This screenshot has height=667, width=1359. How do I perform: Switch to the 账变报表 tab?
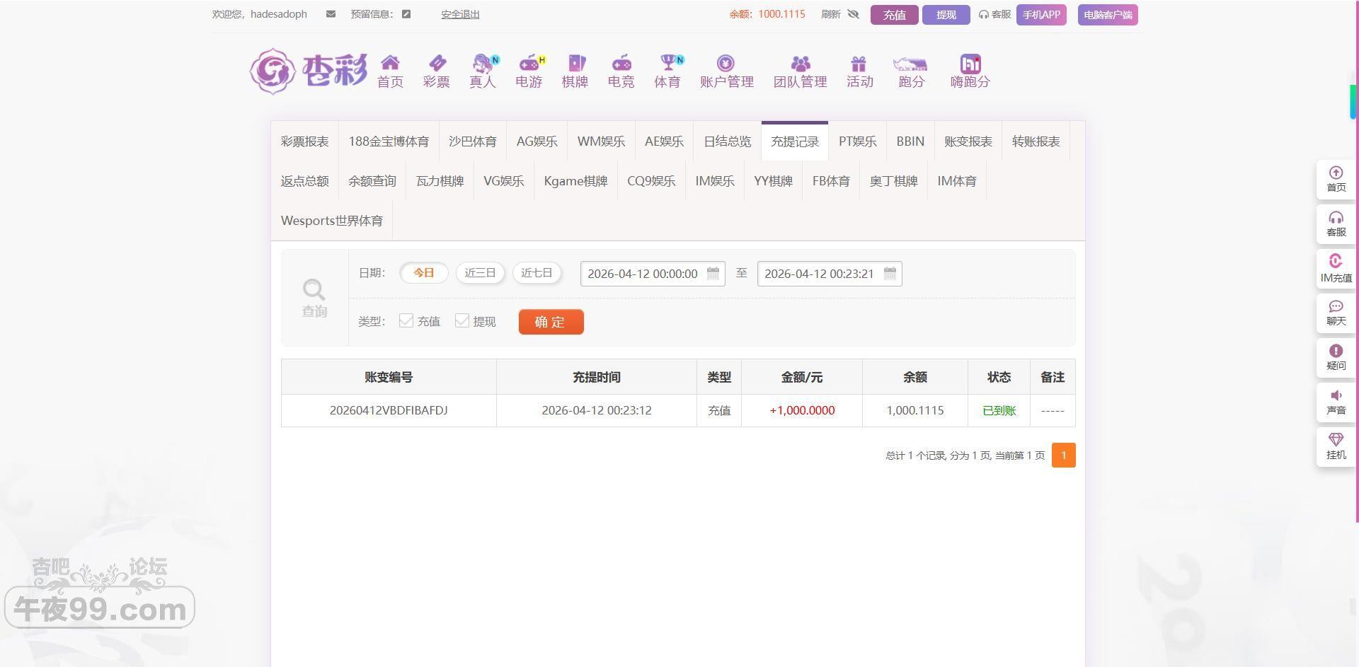point(968,141)
